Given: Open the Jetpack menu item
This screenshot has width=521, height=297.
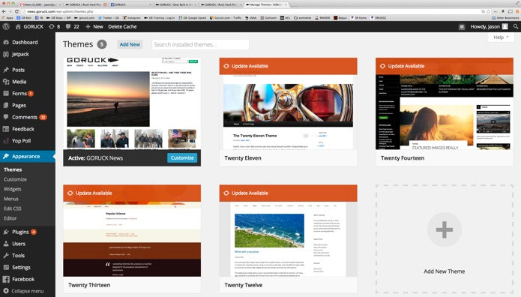Looking at the screenshot, I should [x=20, y=54].
